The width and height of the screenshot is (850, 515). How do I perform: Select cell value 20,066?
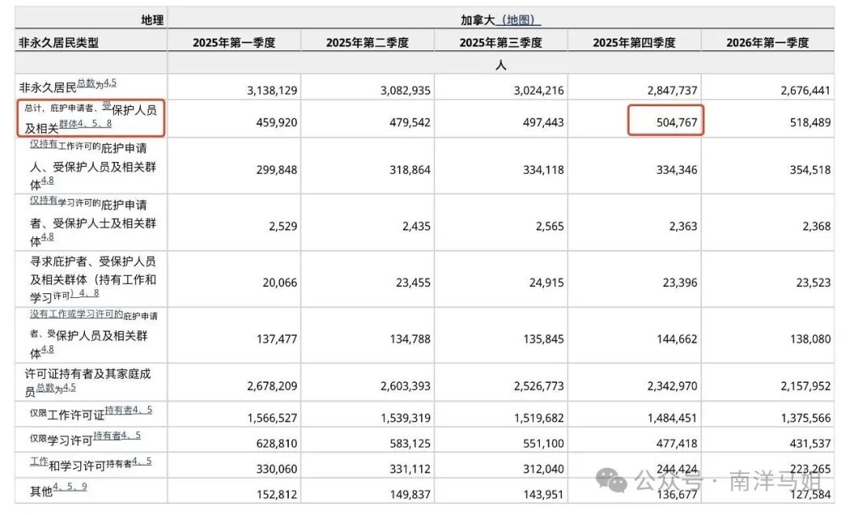pyautogui.click(x=279, y=283)
